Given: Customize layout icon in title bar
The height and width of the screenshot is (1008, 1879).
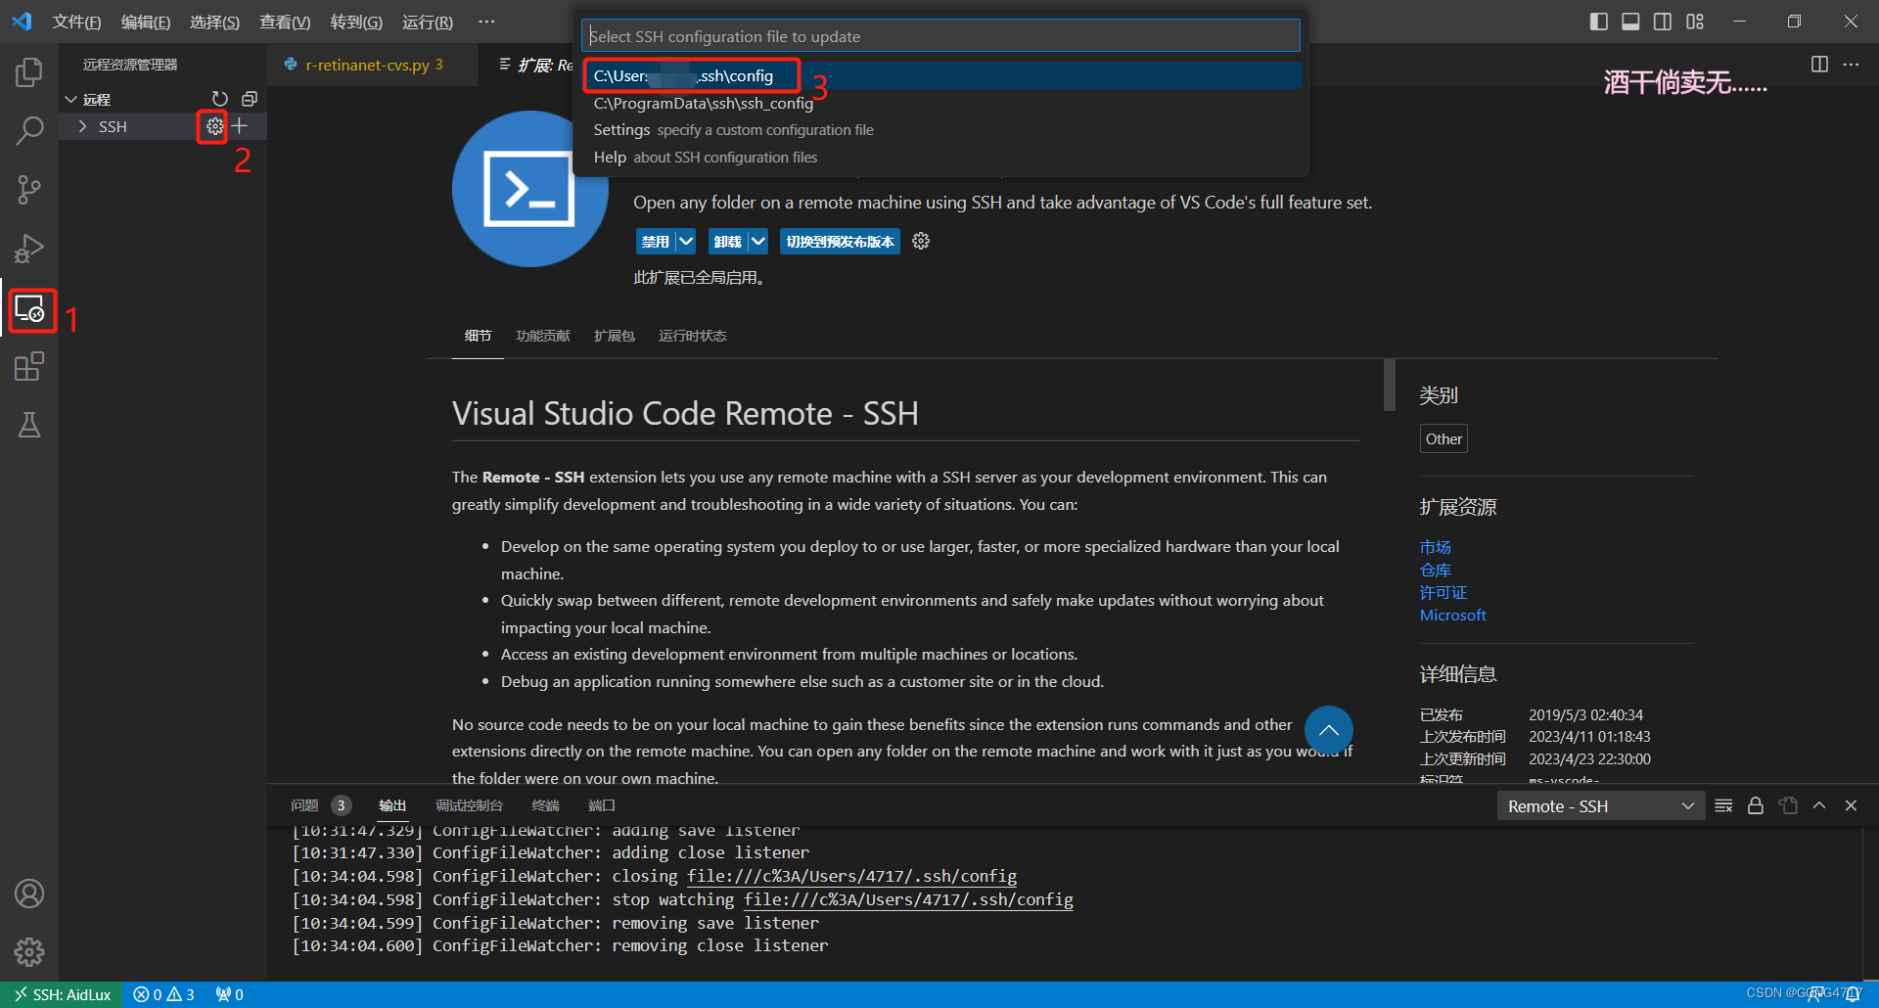Looking at the screenshot, I should [1695, 22].
